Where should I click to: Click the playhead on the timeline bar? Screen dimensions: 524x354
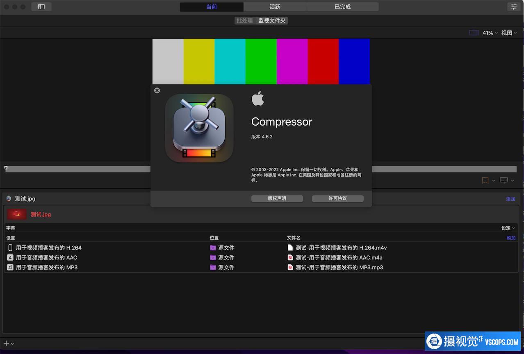pos(6,169)
